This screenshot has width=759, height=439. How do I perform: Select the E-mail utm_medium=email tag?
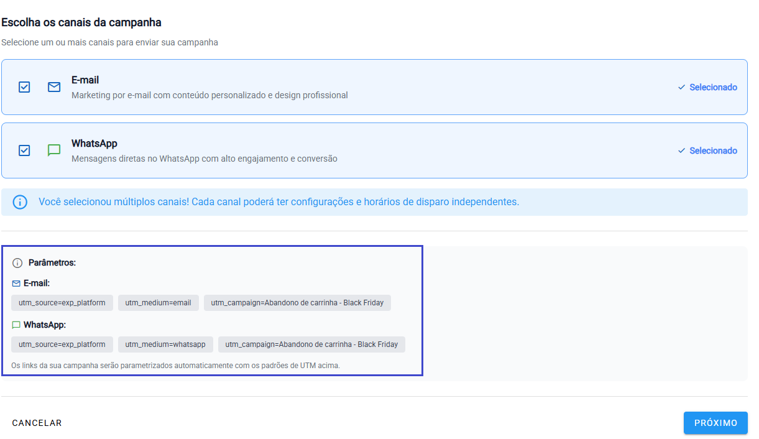click(158, 303)
